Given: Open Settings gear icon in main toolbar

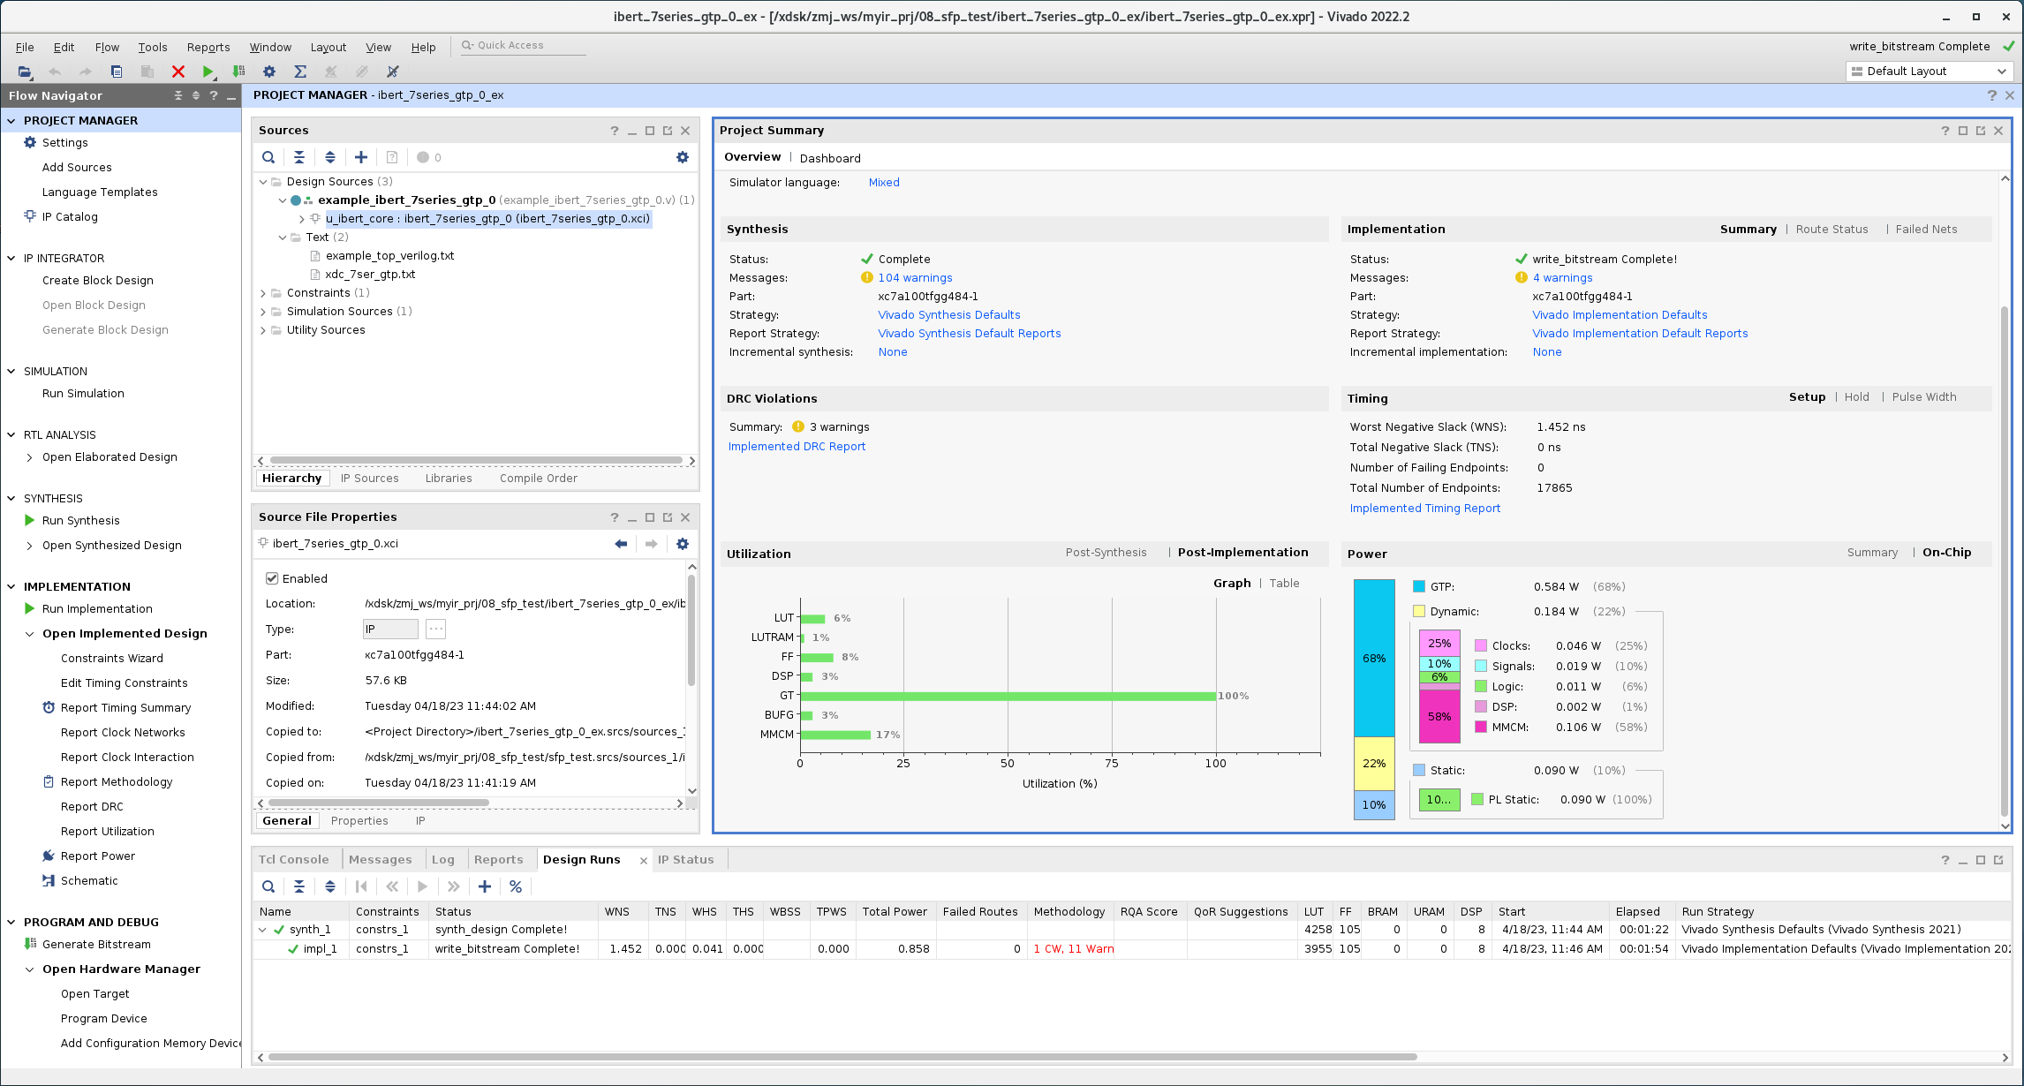Looking at the screenshot, I should click(x=269, y=72).
